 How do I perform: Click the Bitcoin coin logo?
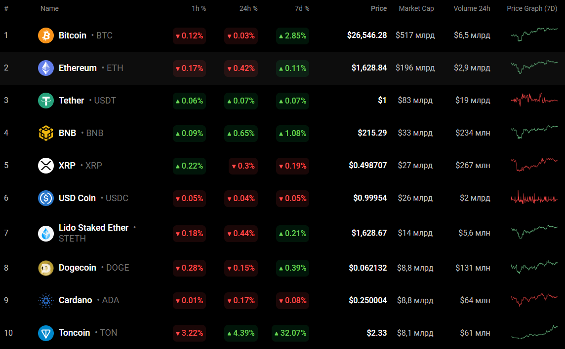coord(46,35)
